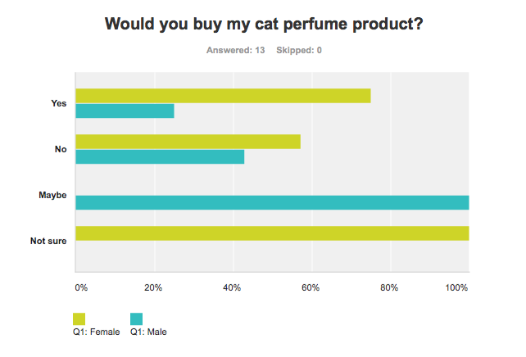Select the green Female bar for No
526x357 pixels.
coord(188,142)
